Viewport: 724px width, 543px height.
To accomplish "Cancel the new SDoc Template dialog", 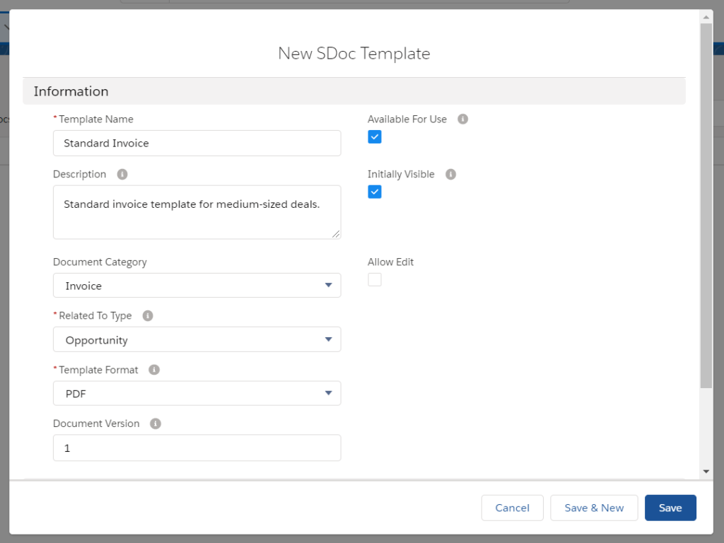I will [x=512, y=508].
